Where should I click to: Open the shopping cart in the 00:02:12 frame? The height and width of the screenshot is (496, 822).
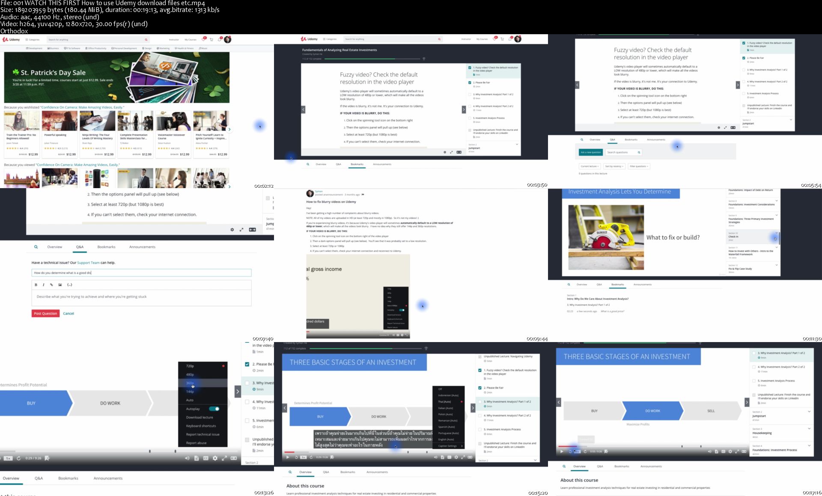211,39
